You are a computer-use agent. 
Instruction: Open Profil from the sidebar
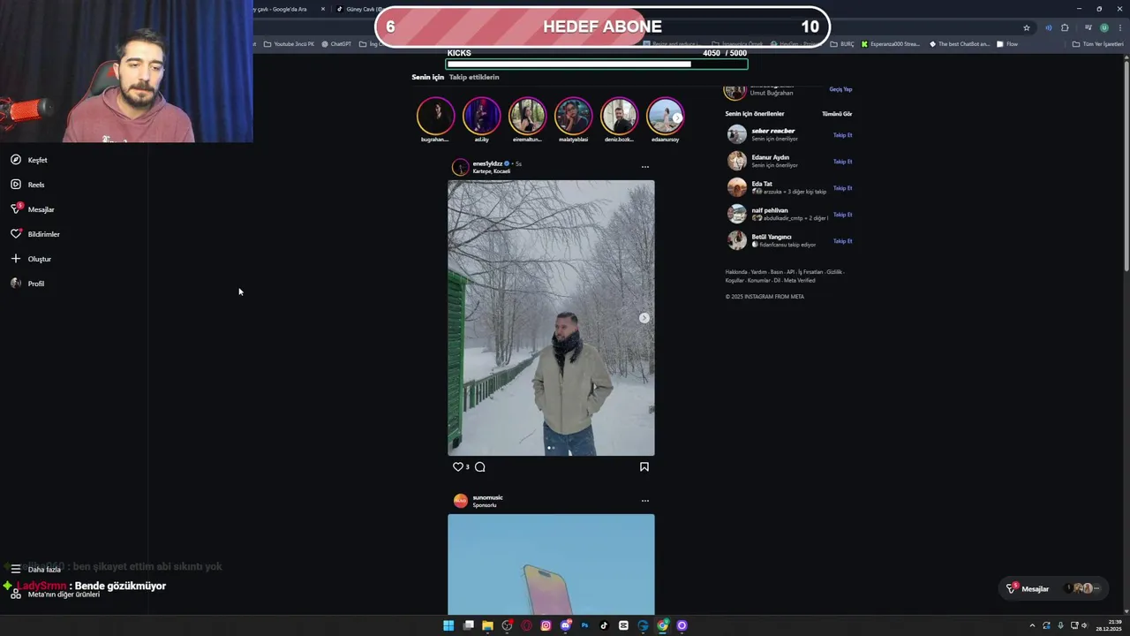(x=27, y=284)
